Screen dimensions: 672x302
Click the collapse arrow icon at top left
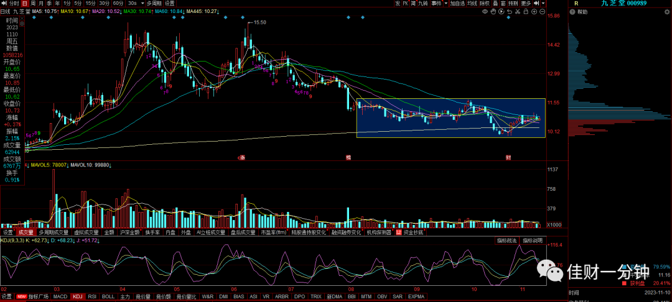3,3
